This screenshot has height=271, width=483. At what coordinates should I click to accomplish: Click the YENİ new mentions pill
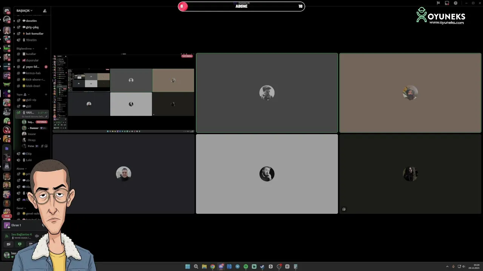click(7, 216)
